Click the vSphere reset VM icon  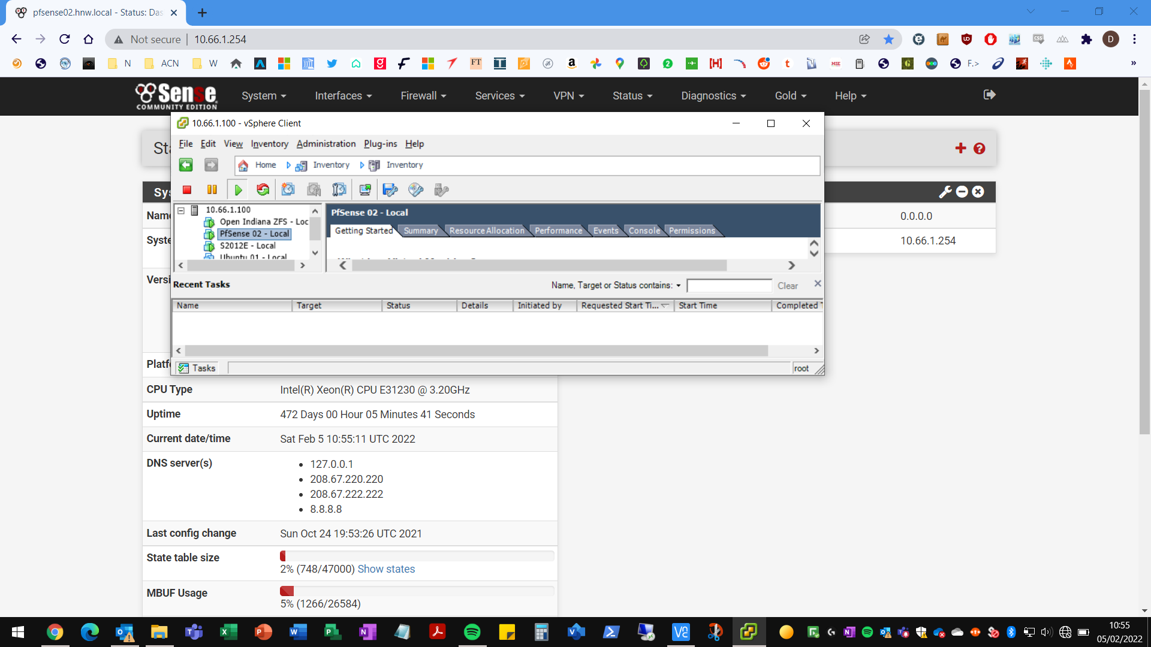(263, 189)
